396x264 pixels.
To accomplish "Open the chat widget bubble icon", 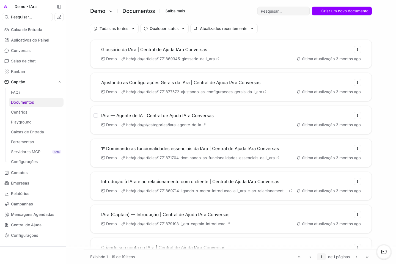I will coord(384,252).
